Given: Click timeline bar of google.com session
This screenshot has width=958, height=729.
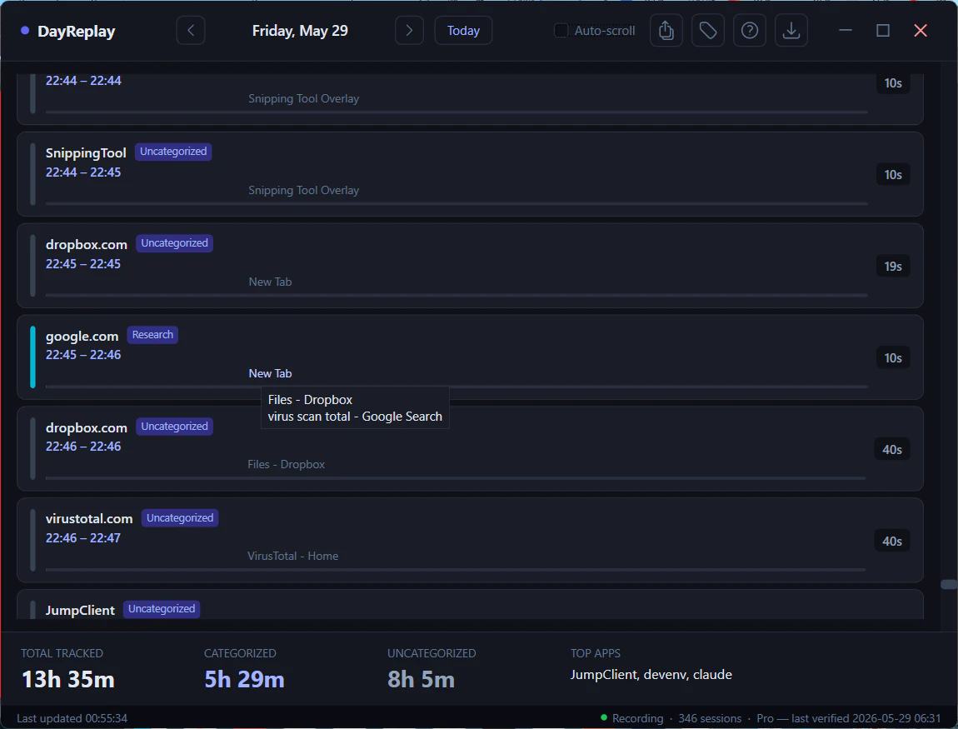Looking at the screenshot, I should click(457, 387).
